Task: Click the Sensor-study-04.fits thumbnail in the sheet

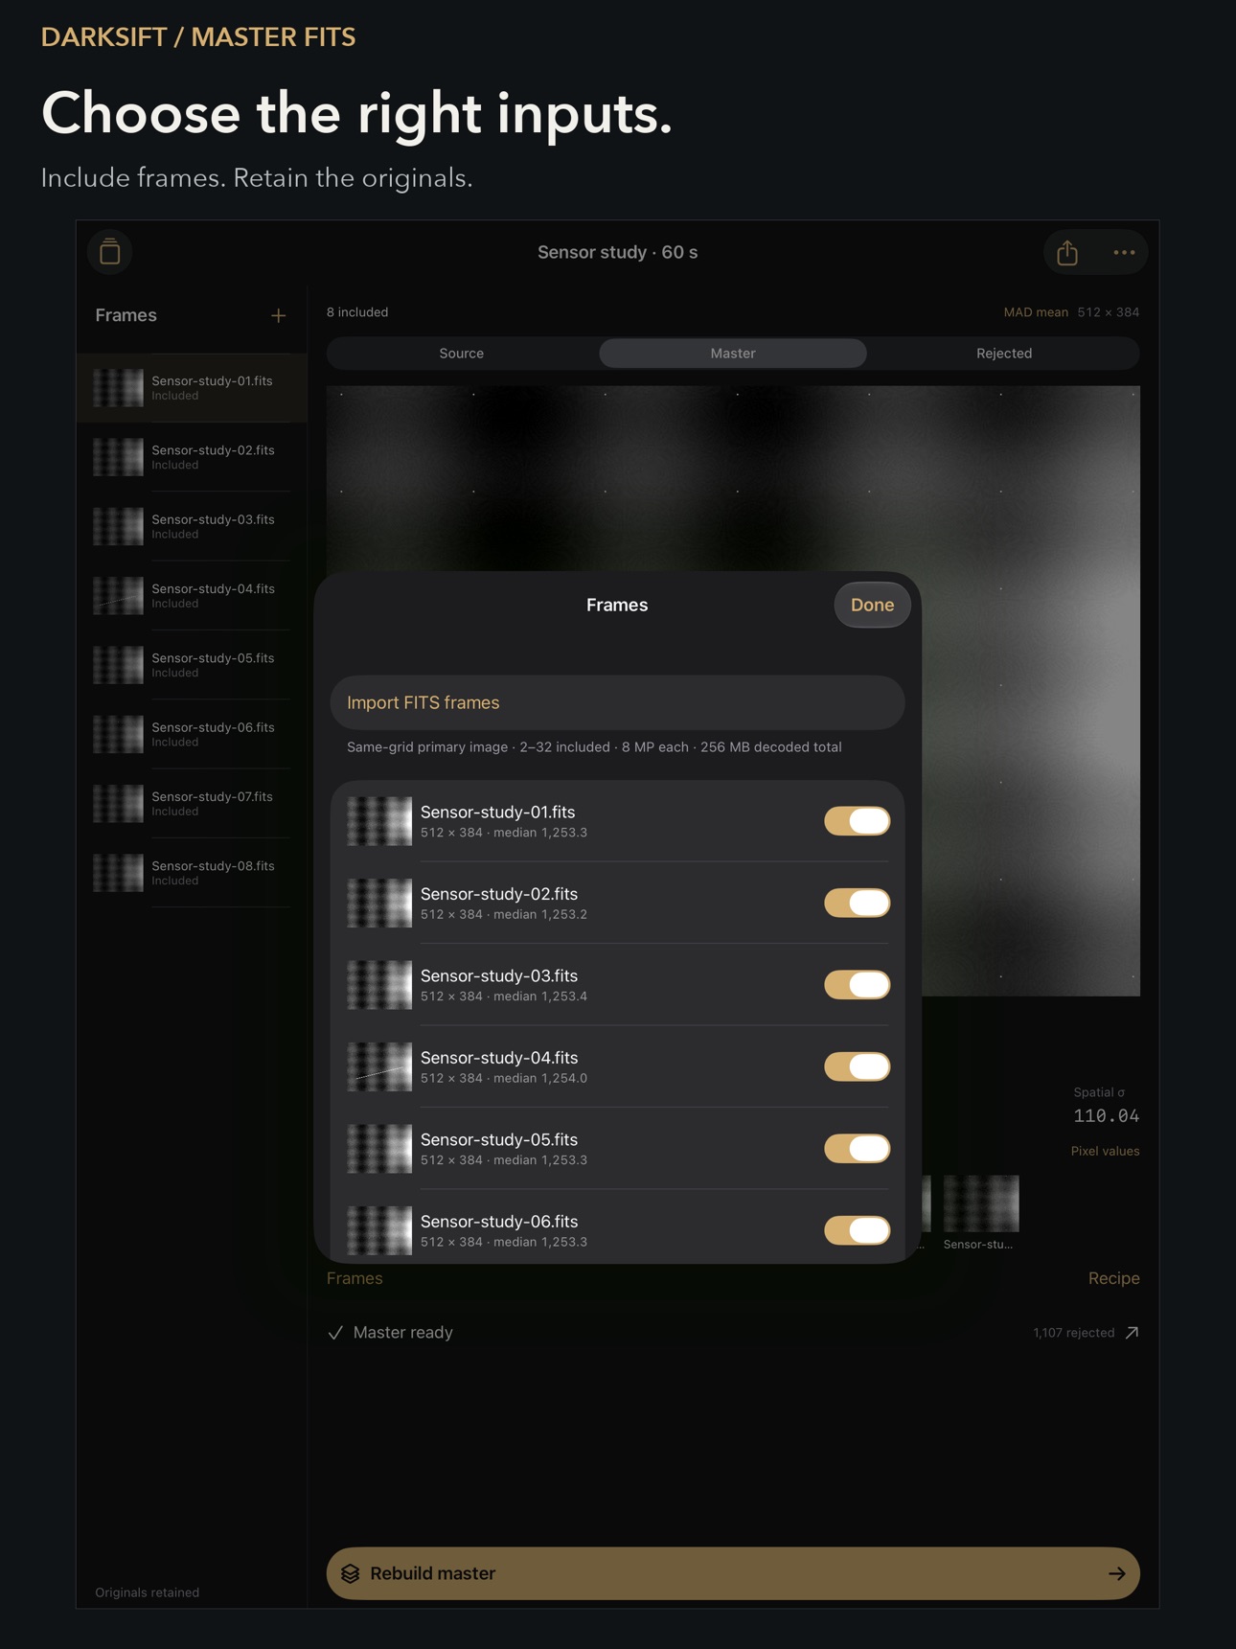Action: [379, 1066]
